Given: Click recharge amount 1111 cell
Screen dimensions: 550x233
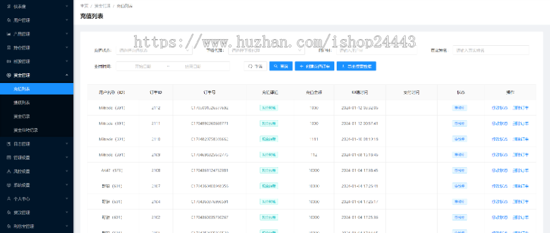Looking at the screenshot, I should click(x=314, y=139).
